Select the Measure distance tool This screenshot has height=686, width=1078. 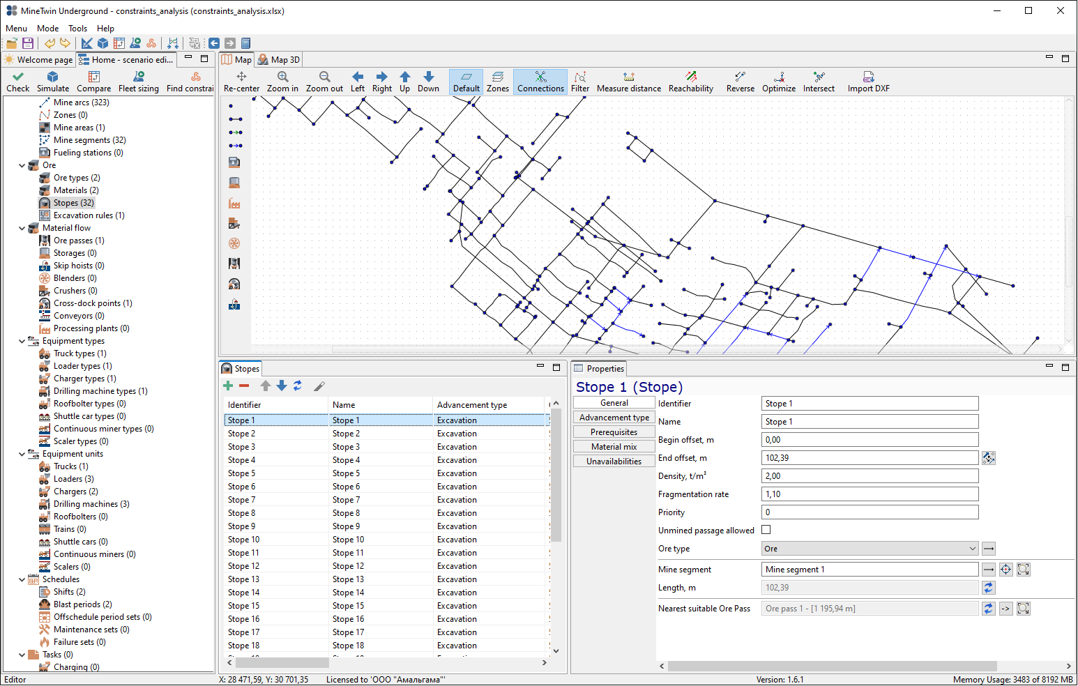tap(629, 82)
